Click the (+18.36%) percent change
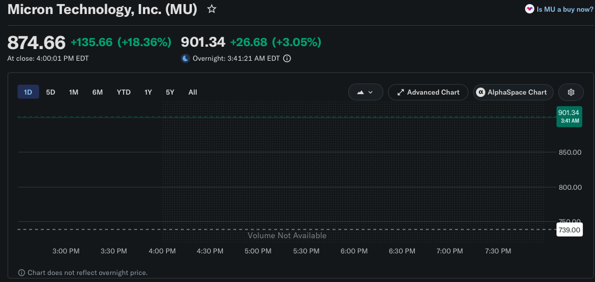Screen dimensions: 595x282 144,42
